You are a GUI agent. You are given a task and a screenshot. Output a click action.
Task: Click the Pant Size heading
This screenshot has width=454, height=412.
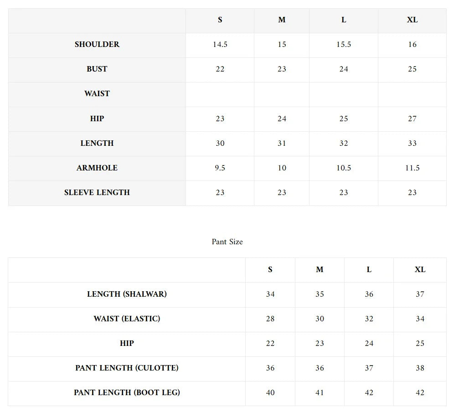coord(227,242)
